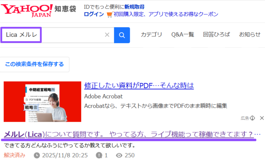265x161 pixels.
Task: Click the clock icon beside 2025/11/8 20:25
Action: 37,155
